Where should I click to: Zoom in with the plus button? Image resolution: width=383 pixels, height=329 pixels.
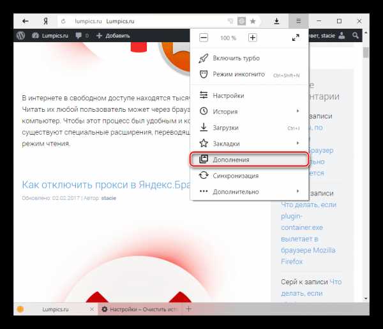click(253, 38)
